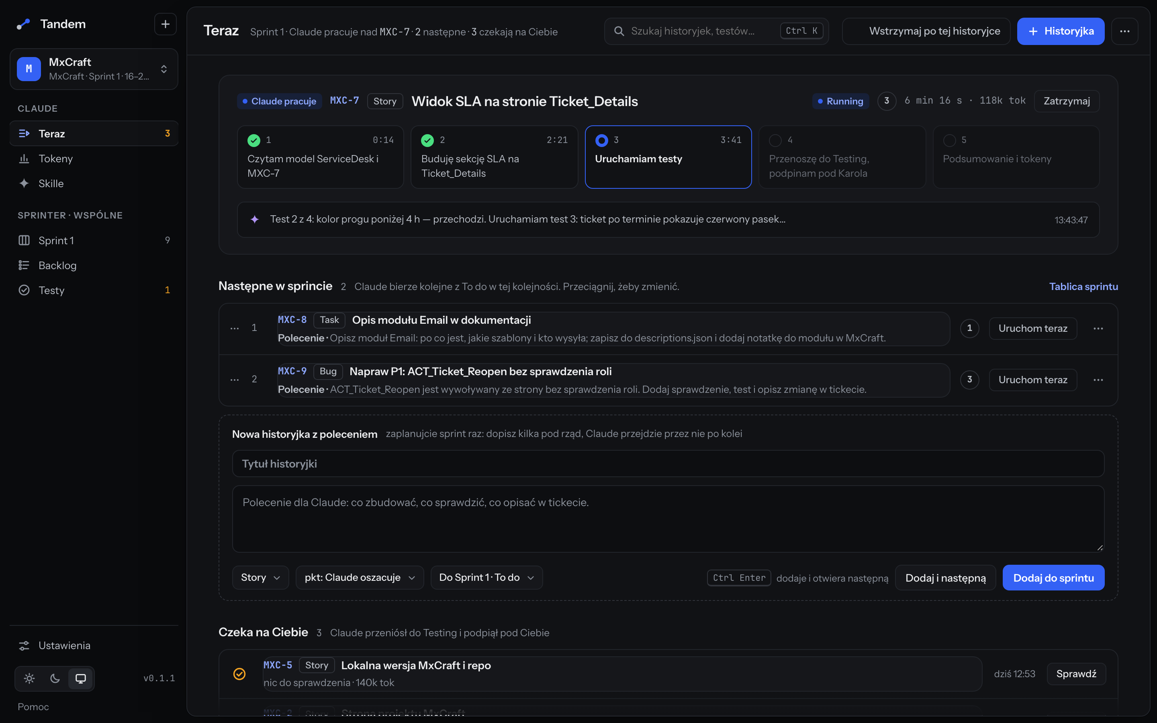Open the Pomoc help link
Image resolution: width=1157 pixels, height=723 pixels.
[x=33, y=706]
